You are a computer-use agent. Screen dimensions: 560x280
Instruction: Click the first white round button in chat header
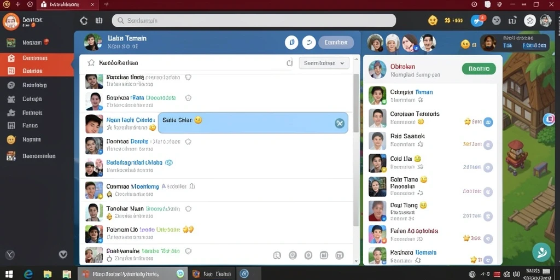pos(291,43)
